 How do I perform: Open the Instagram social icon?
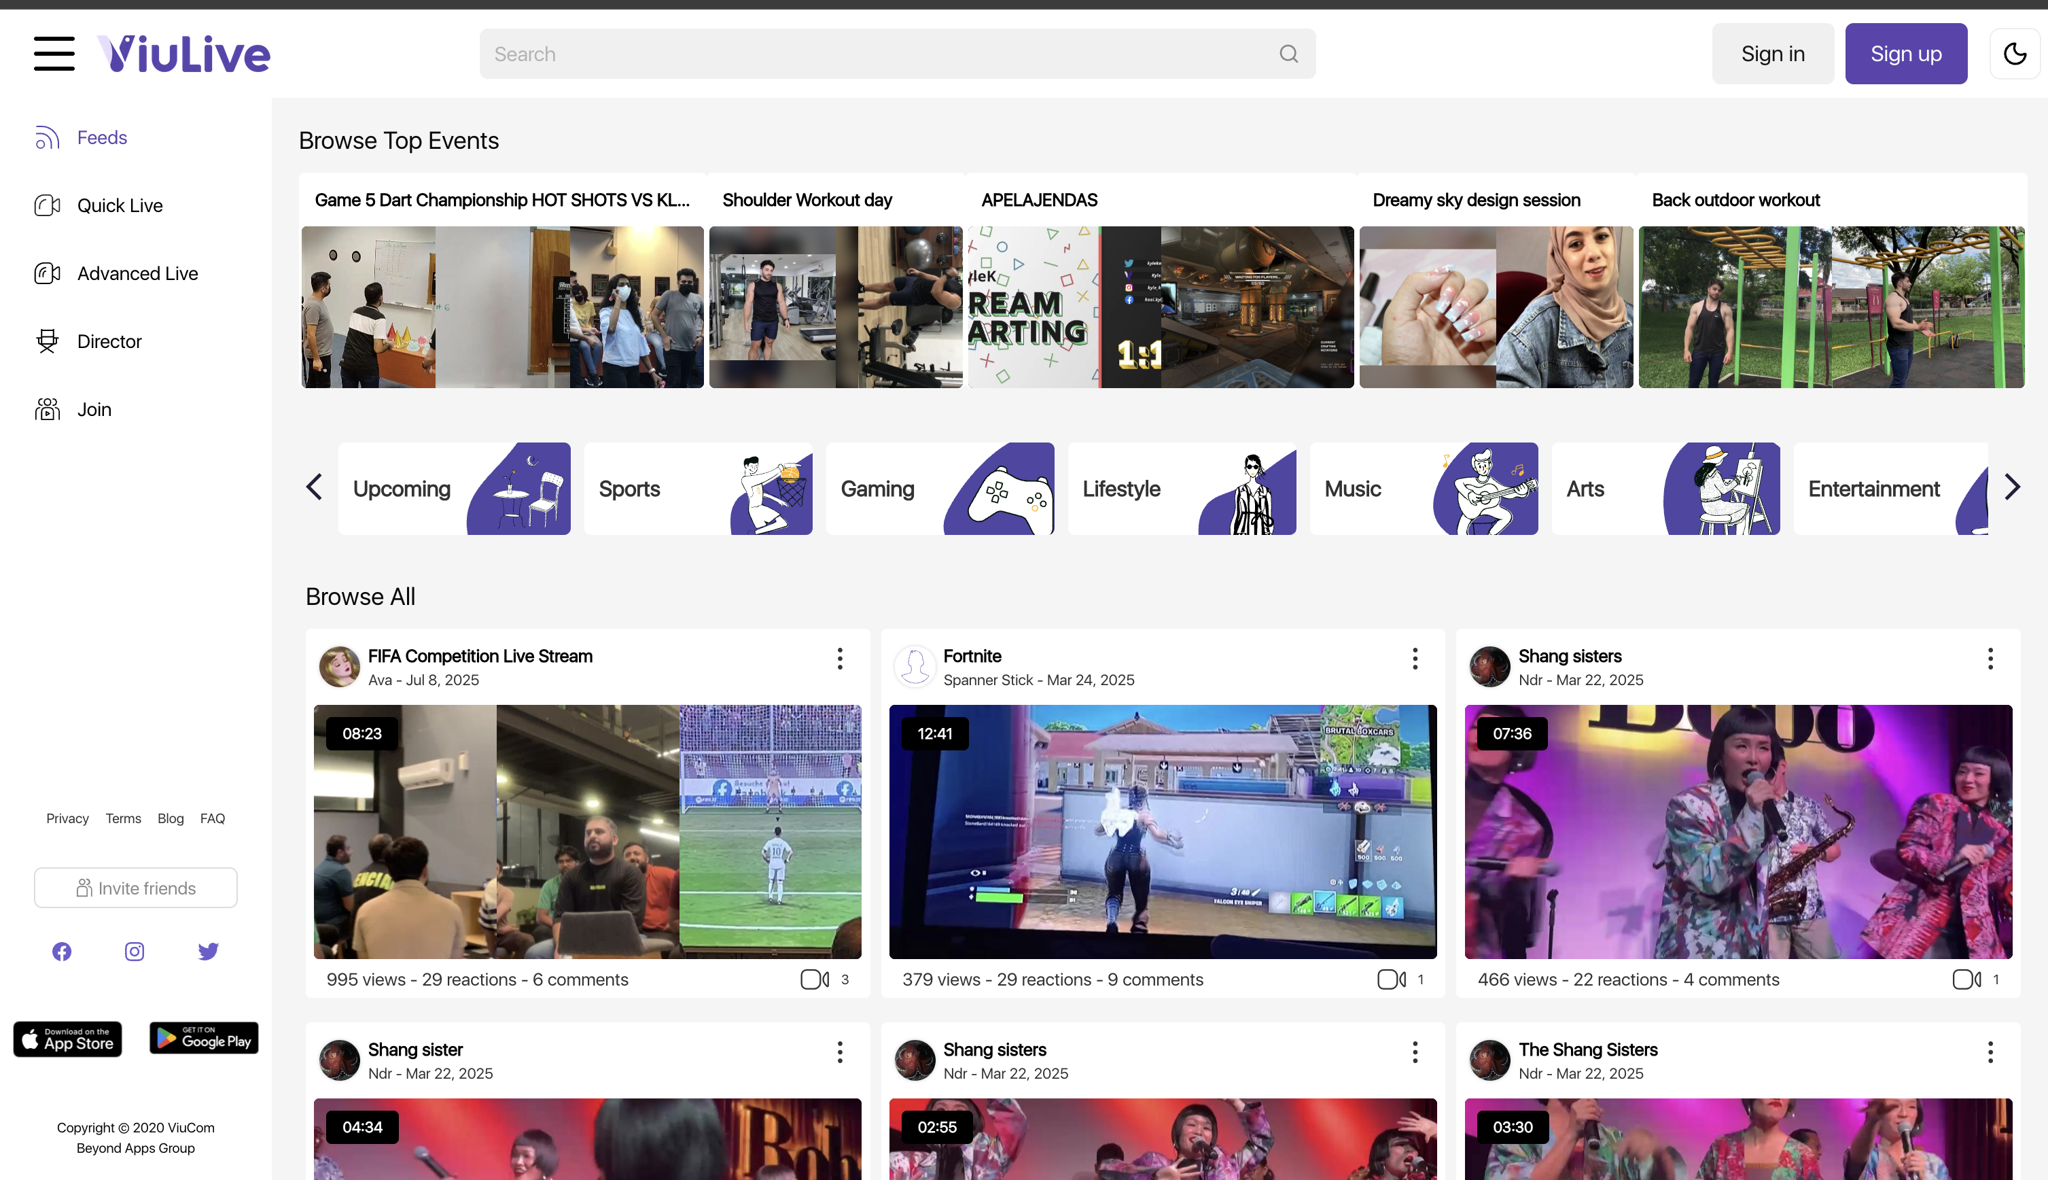(x=135, y=952)
